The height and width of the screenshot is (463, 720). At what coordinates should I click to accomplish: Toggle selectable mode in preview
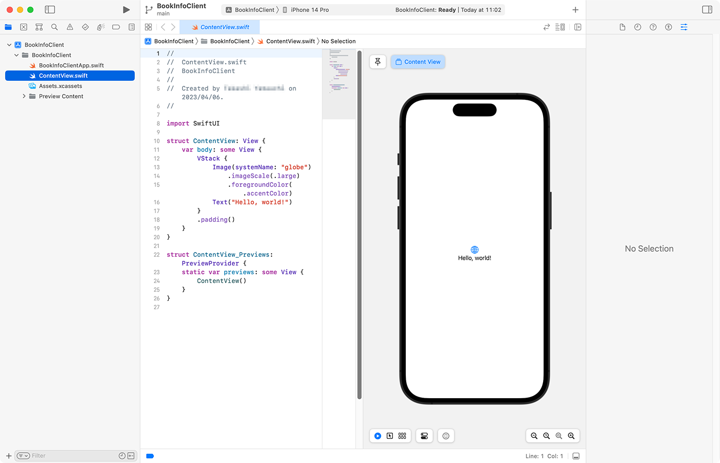pos(390,436)
